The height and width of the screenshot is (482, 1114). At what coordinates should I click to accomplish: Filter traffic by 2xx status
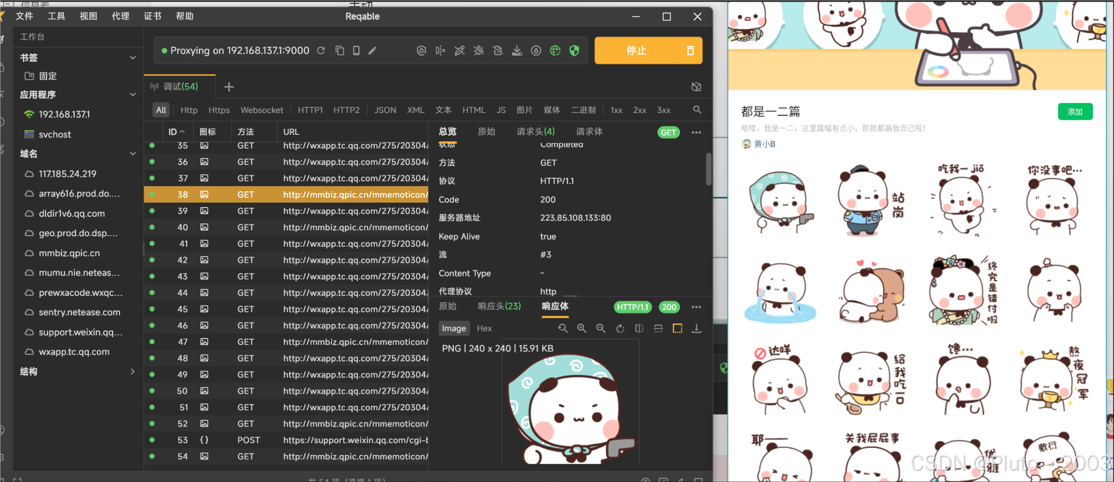(x=639, y=110)
